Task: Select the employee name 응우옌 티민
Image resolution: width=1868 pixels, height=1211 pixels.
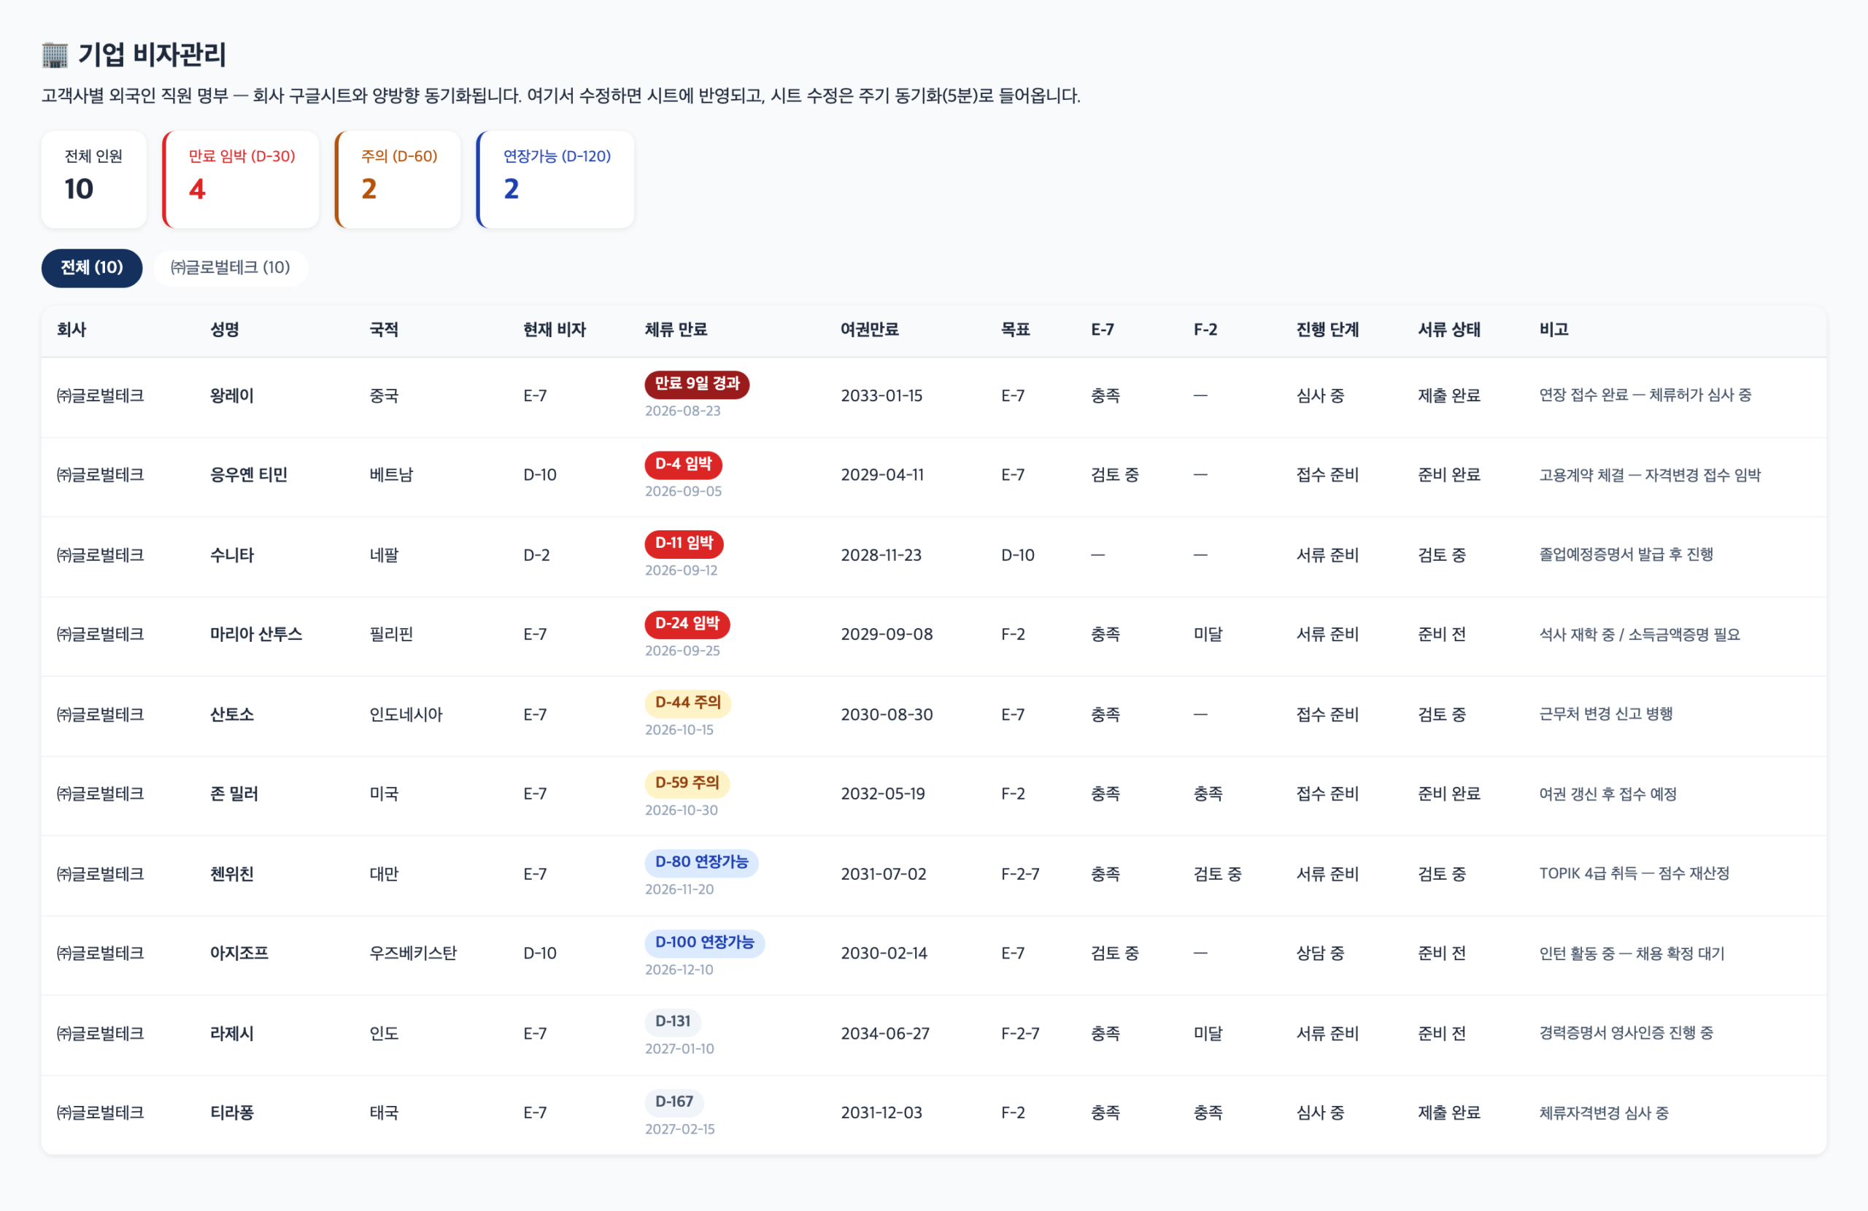Action: tap(248, 475)
